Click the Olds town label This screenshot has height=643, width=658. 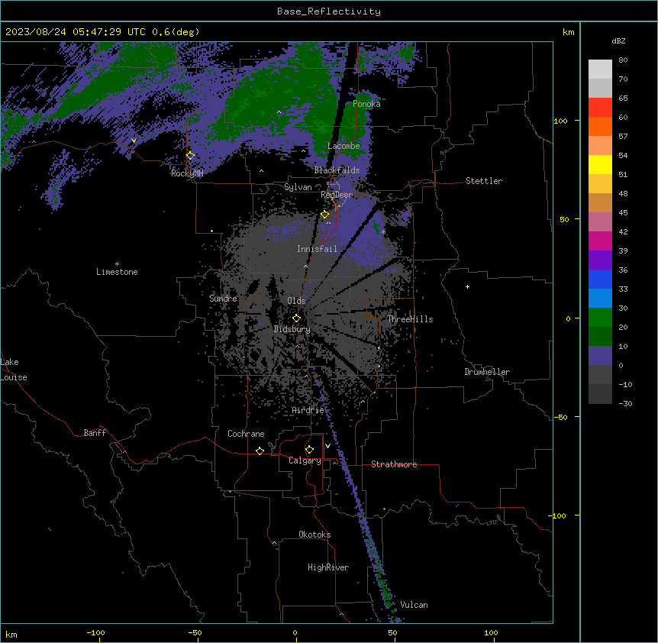coord(296,301)
